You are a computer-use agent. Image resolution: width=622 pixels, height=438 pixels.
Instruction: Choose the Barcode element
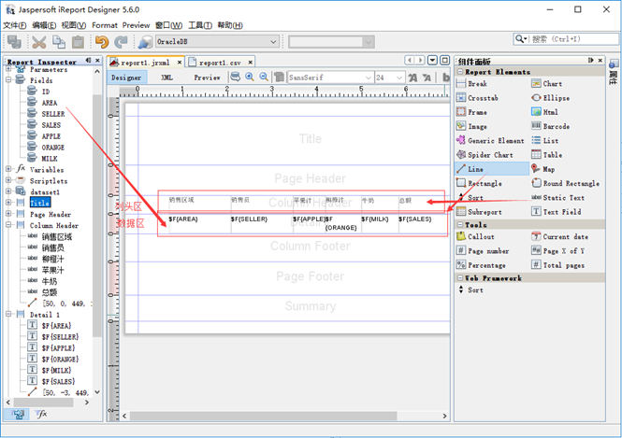556,126
